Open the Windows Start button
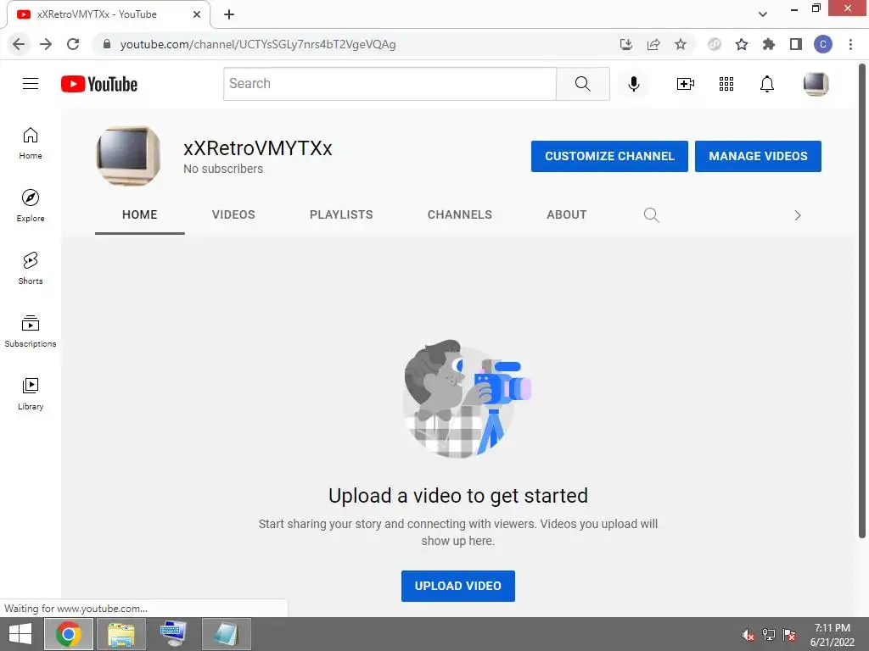The width and height of the screenshot is (869, 651). [20, 634]
